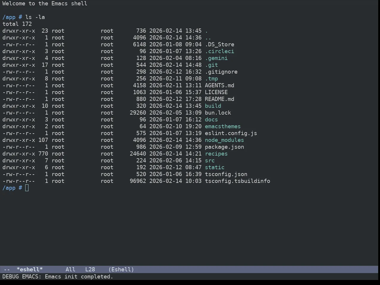This screenshot has height=285, width=380.
Task: Click the README.md file name
Action: (x=219, y=99)
